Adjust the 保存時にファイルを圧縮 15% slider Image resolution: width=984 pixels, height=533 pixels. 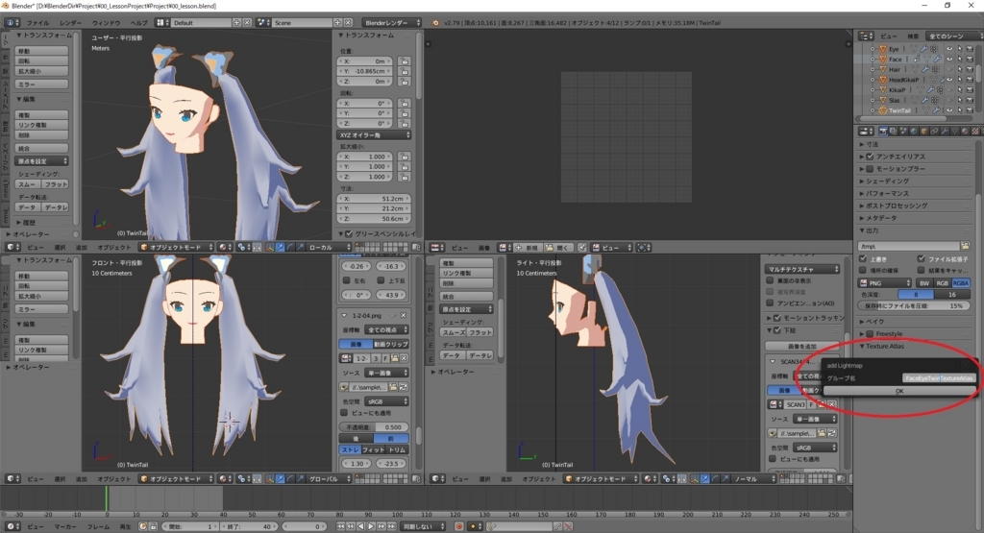914,305
